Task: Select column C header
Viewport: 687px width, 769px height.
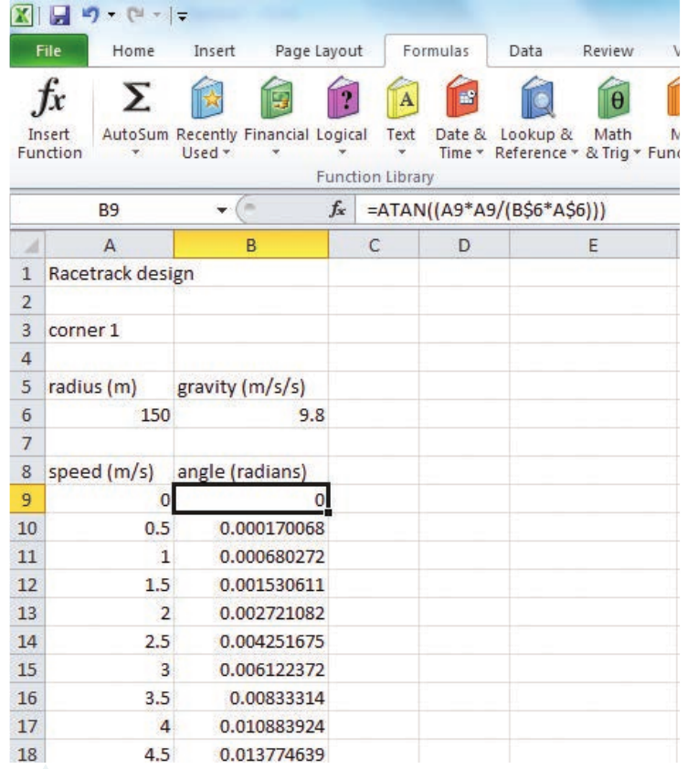Action: [374, 245]
